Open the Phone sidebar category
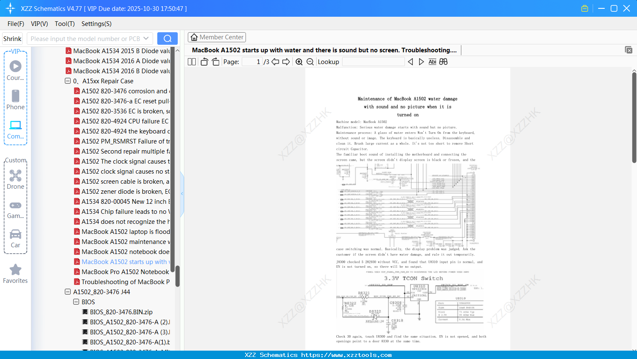 tap(15, 100)
